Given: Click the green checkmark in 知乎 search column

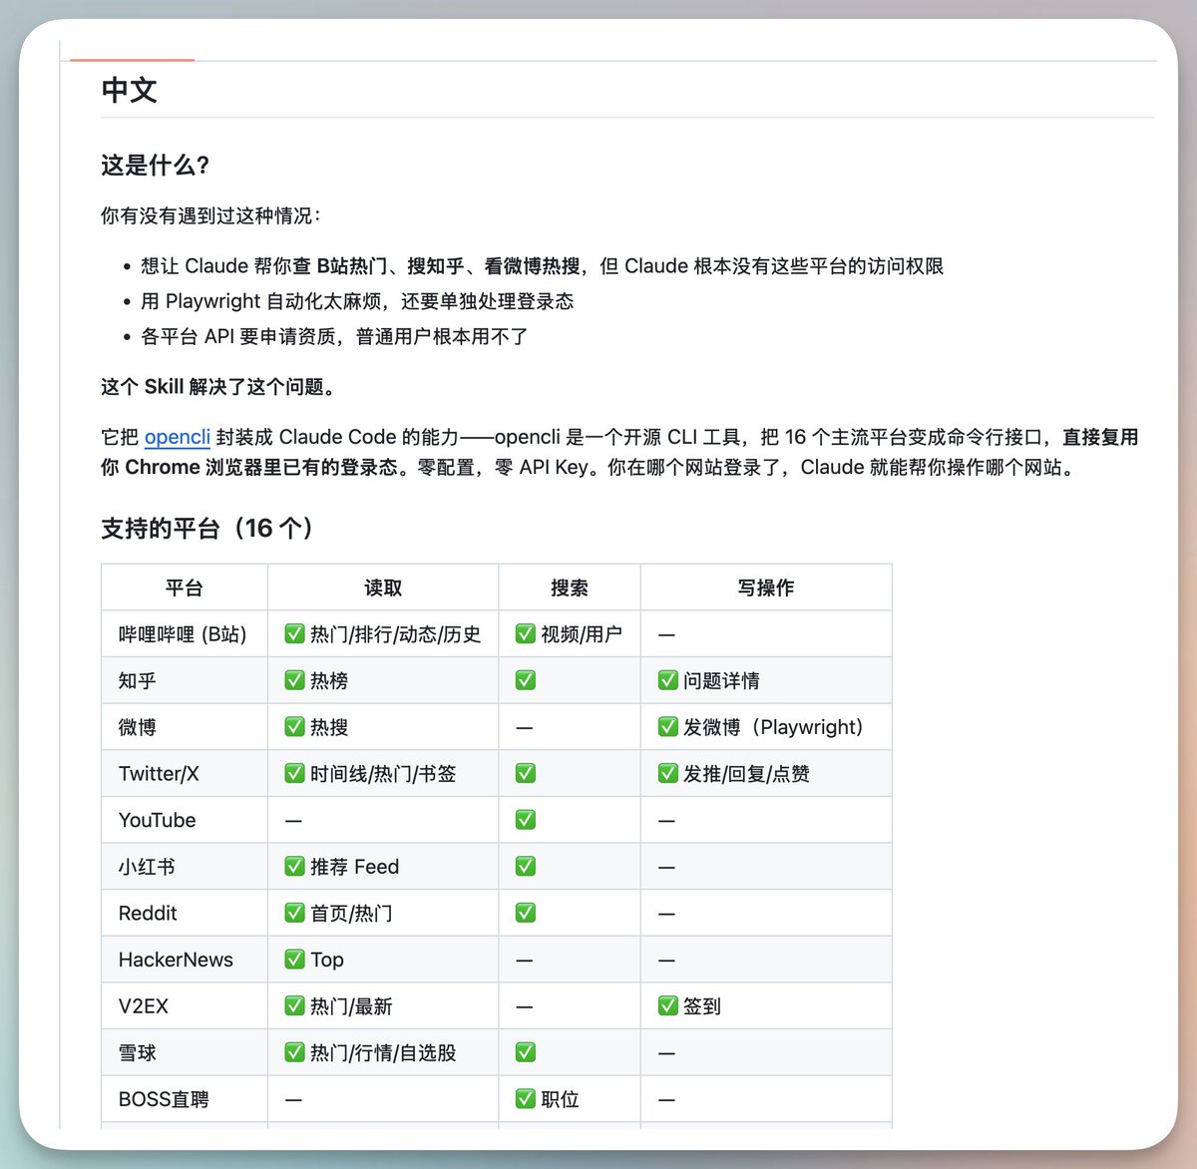Looking at the screenshot, I should coord(526,680).
